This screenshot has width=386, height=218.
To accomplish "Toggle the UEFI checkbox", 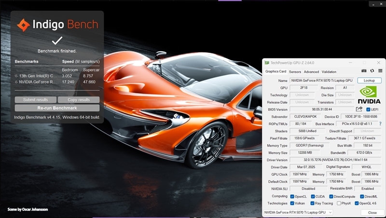I will [x=368, y=109].
